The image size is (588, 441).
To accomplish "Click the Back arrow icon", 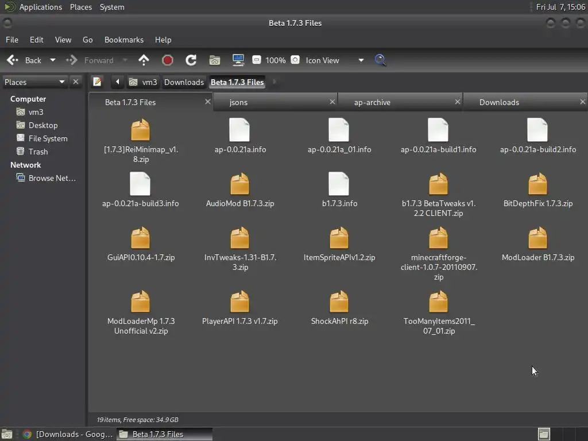I will click(13, 60).
